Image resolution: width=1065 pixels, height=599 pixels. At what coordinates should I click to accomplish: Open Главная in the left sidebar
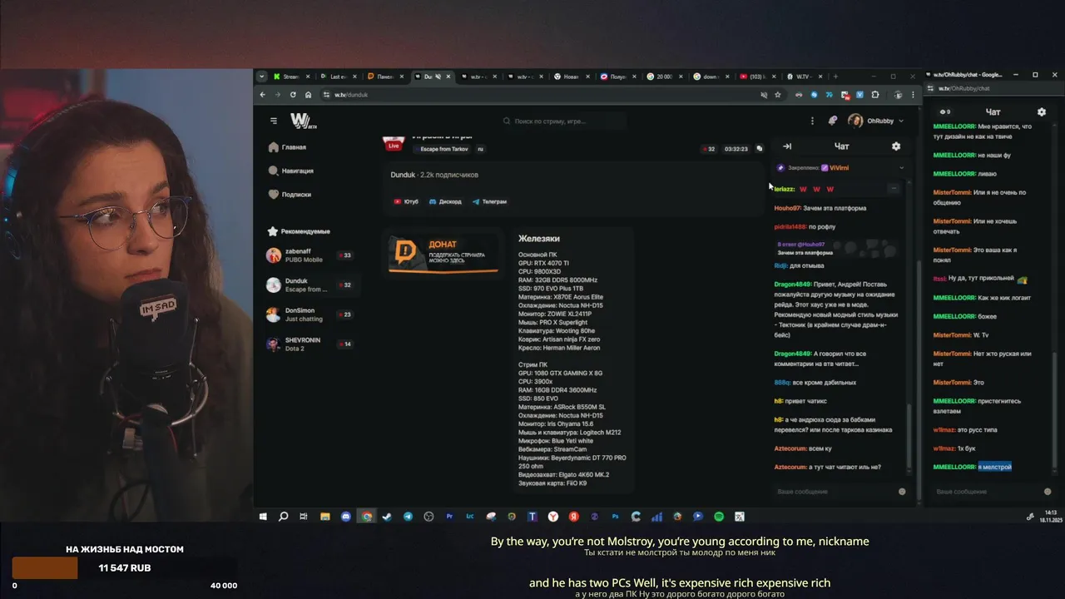[287, 147]
